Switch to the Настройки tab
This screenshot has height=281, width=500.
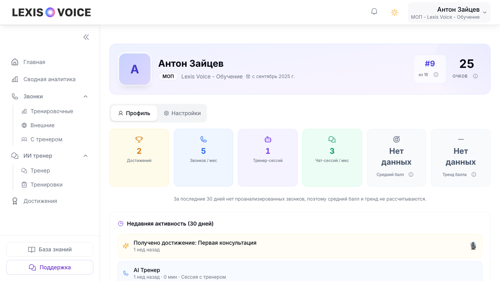(x=182, y=113)
